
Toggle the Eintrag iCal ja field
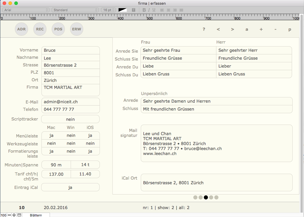click(x=70, y=187)
